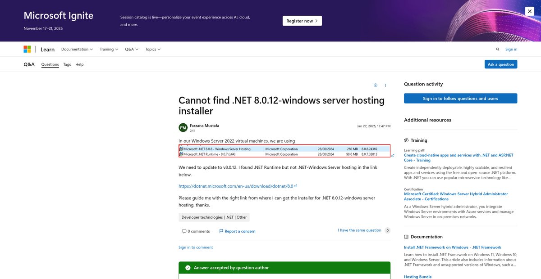
Task: Open the installed programs screenshot image
Action: click(x=284, y=151)
